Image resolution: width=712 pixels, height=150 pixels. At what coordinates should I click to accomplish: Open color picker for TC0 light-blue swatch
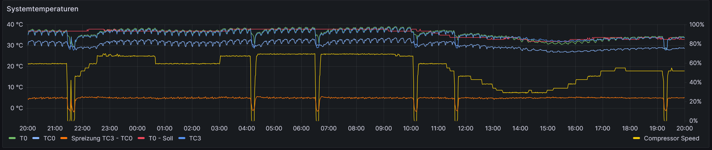click(36, 138)
